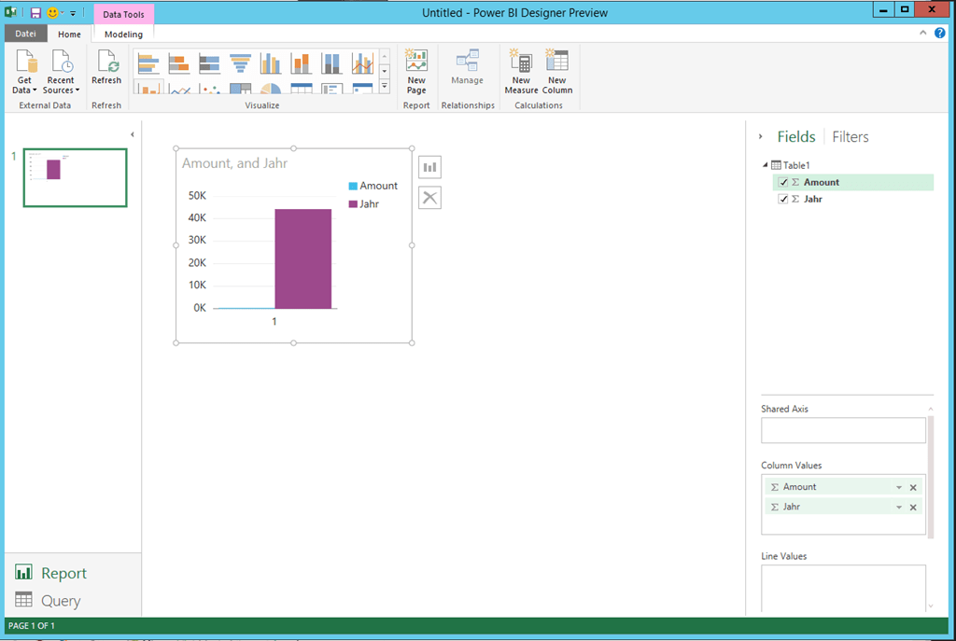
Task: Click the Excel app icon in title bar
Action: [x=10, y=12]
